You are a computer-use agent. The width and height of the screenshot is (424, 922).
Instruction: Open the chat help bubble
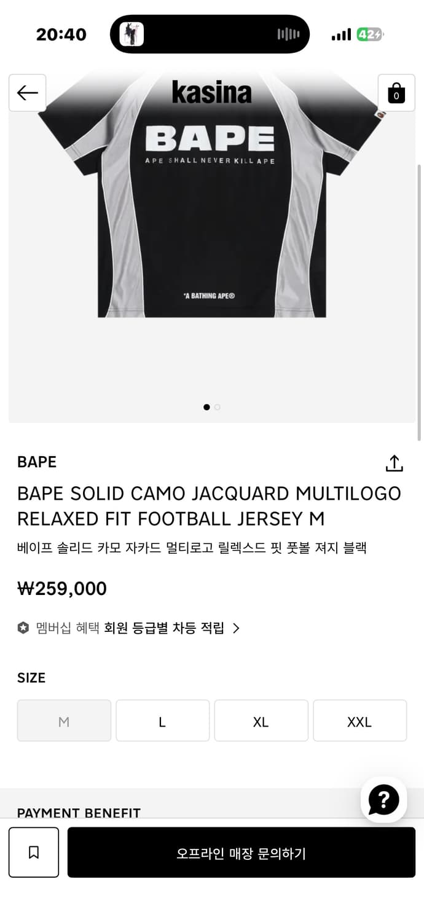pyautogui.click(x=383, y=800)
